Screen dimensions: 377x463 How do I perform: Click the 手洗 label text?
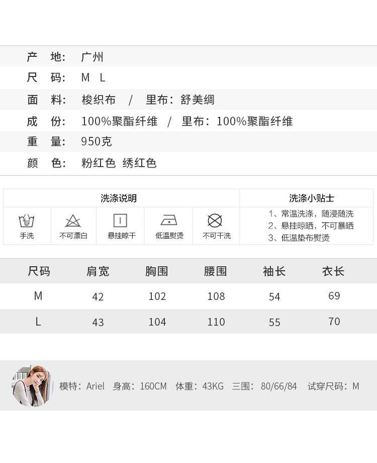coord(27,236)
